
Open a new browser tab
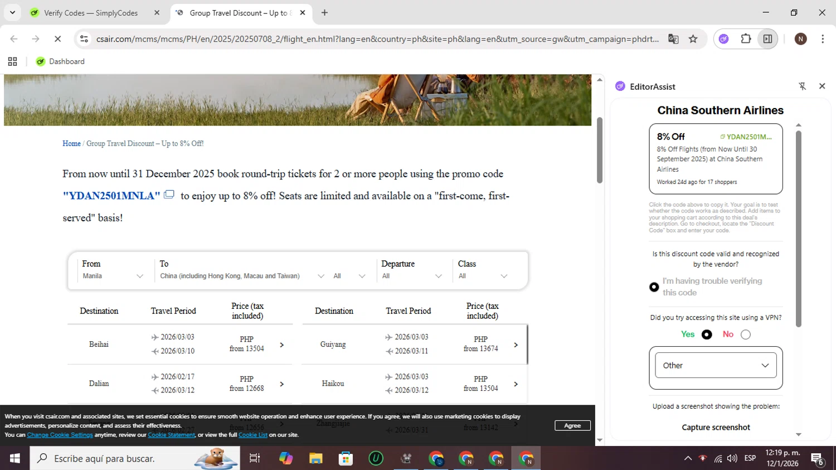pos(324,12)
